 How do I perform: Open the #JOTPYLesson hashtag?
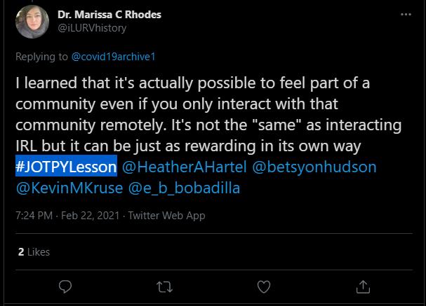66,169
